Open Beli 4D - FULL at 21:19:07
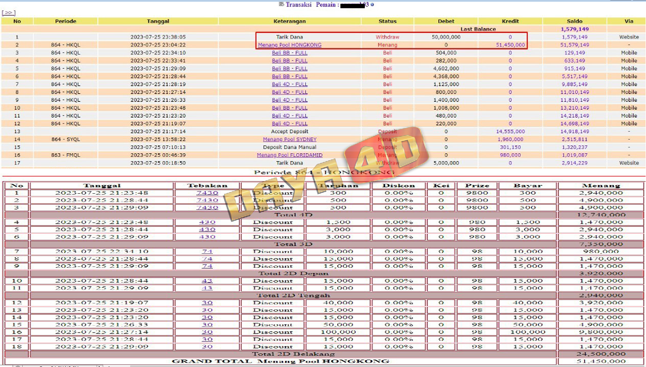The image size is (646, 367). 289,124
